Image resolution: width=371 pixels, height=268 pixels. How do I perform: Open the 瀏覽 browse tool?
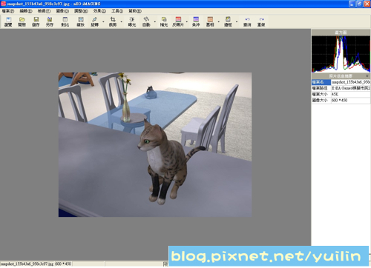[x=8, y=21]
